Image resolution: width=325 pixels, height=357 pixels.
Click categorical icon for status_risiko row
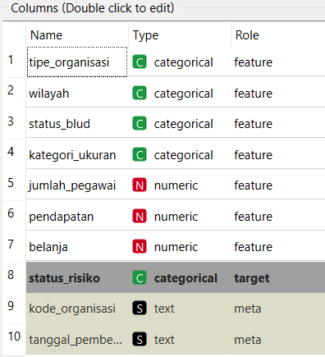[140, 277]
